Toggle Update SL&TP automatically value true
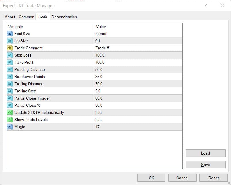The height and width of the screenshot is (185, 231). [x=138, y=112]
